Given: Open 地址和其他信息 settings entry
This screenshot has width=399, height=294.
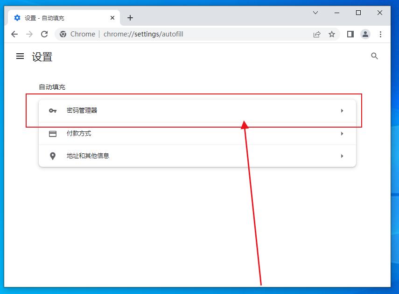Looking at the screenshot, I should click(88, 156).
